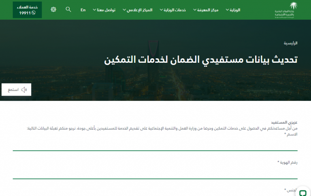Screen dimensions: 311x196
Task: Expand the تواصل معنا menu chevron
Action: pos(94,10)
